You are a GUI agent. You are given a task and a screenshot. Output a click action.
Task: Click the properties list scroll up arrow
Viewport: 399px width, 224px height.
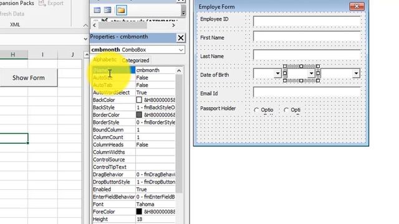coord(179,70)
